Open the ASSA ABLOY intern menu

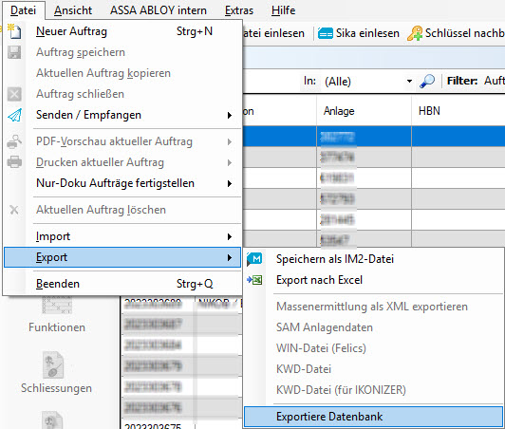(159, 10)
